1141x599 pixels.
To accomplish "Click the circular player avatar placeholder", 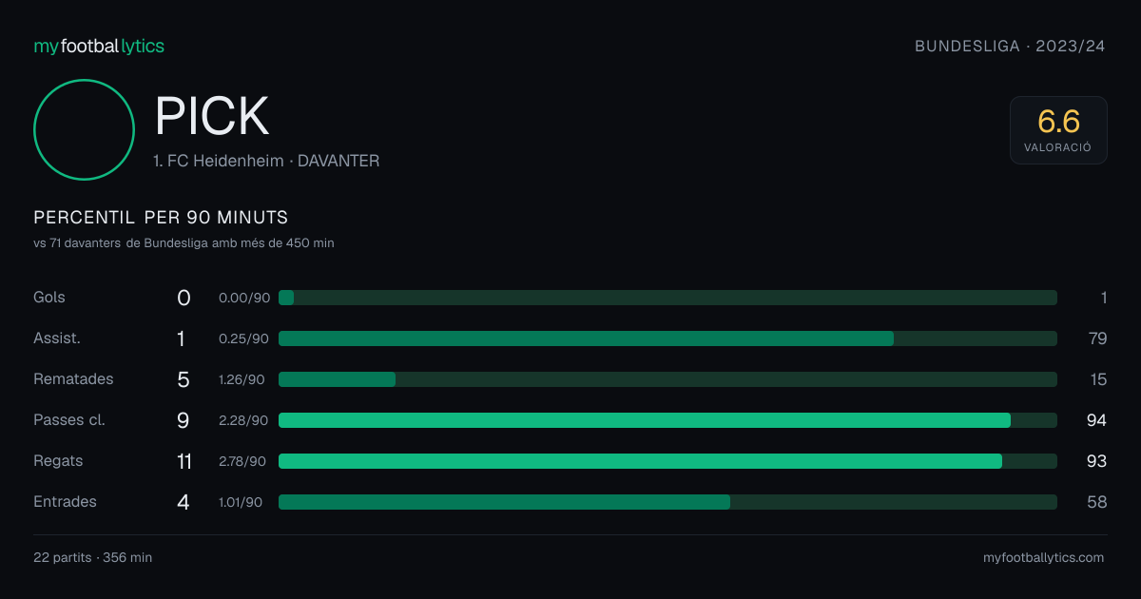I will pyautogui.click(x=84, y=129).
